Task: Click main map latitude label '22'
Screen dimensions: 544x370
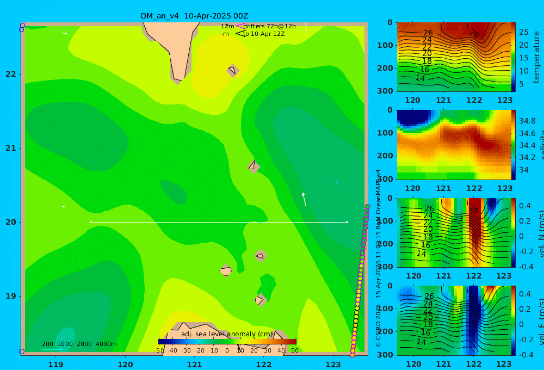Action: pos(11,74)
